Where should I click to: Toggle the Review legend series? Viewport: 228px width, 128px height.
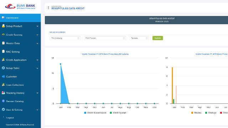point(196,113)
